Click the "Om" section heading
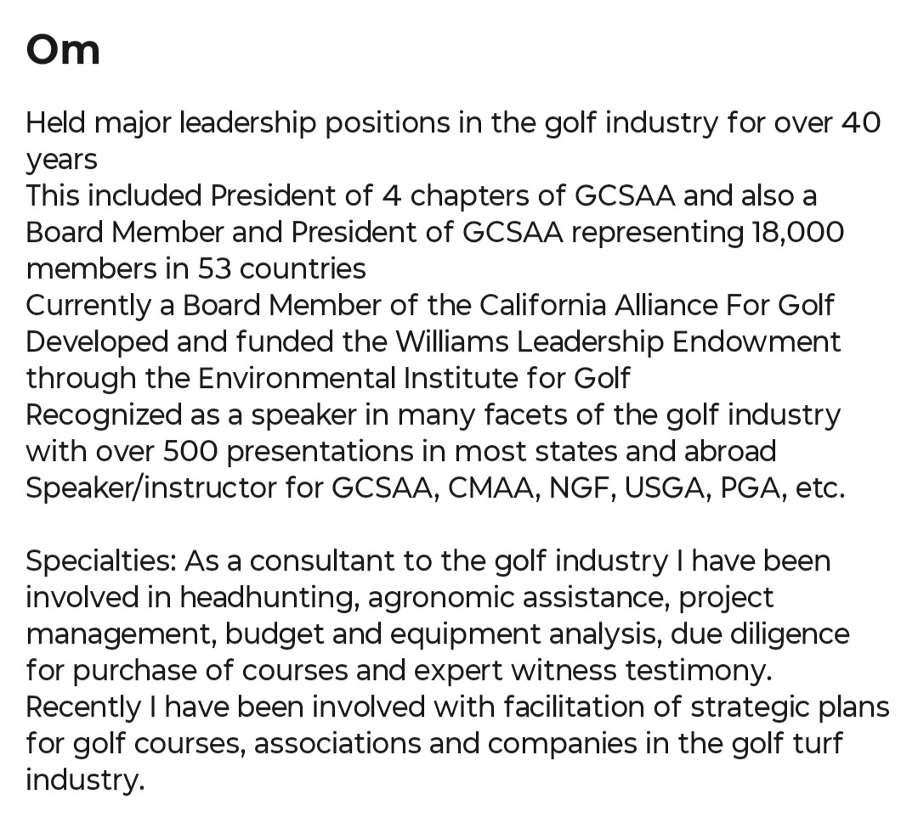 click(x=63, y=49)
